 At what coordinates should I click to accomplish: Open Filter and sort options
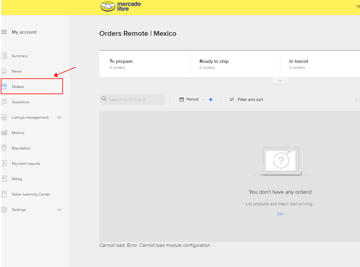(246, 100)
